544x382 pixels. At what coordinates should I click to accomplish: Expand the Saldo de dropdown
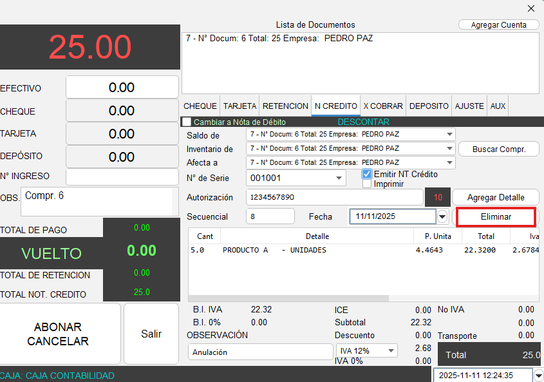[x=449, y=135]
